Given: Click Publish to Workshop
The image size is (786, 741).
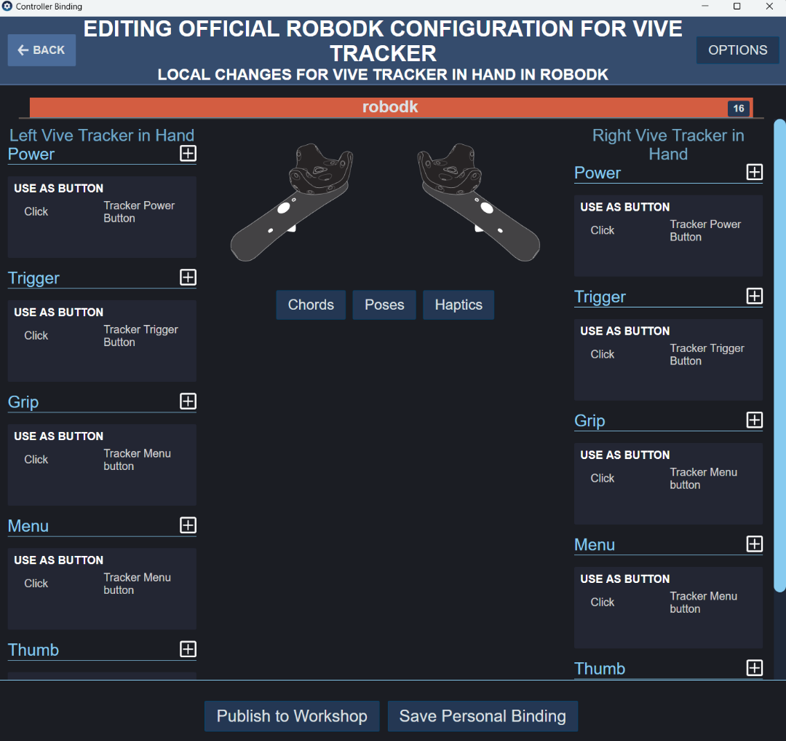Looking at the screenshot, I should [292, 716].
